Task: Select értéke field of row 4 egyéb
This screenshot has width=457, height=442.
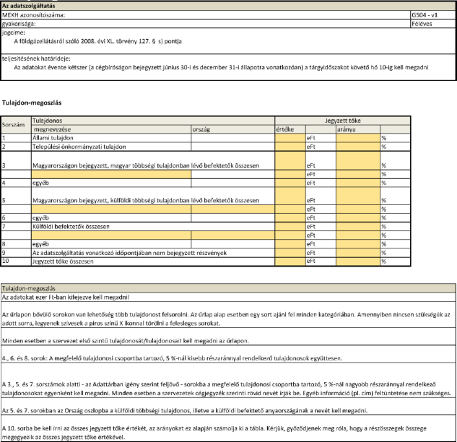Action: pyautogui.click(x=290, y=183)
